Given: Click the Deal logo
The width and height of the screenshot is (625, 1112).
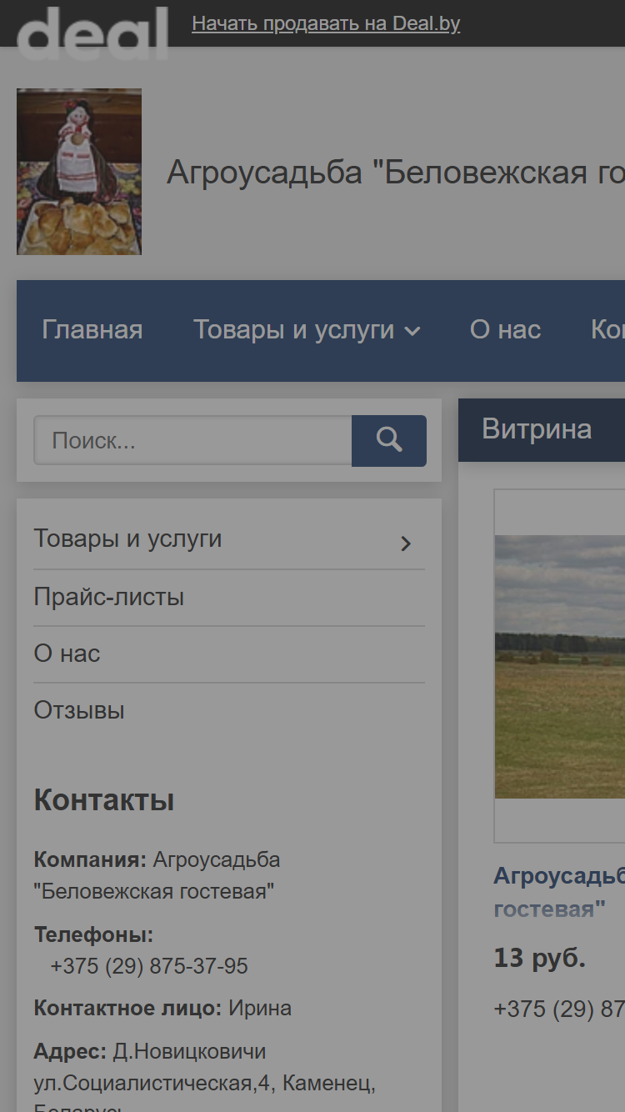Looking at the screenshot, I should point(92,33).
